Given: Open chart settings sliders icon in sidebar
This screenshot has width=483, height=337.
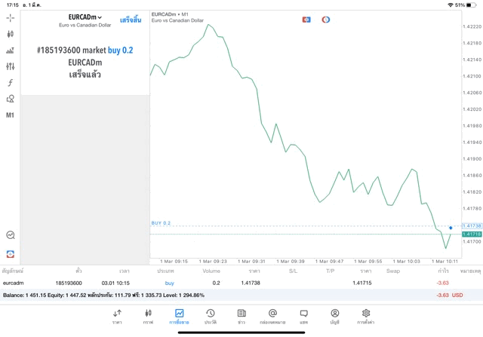Looking at the screenshot, I should click(10, 67).
